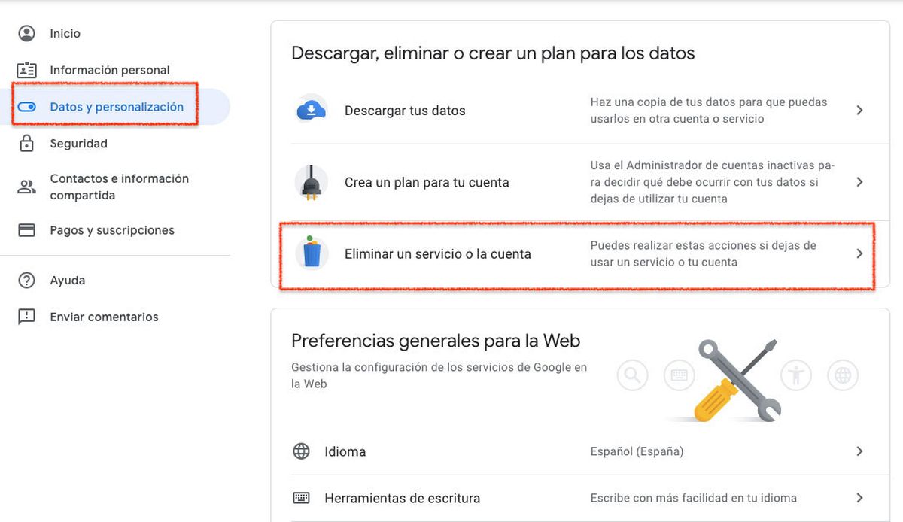This screenshot has width=903, height=522.
Task: Click the Inicio person icon
Action: coord(27,33)
